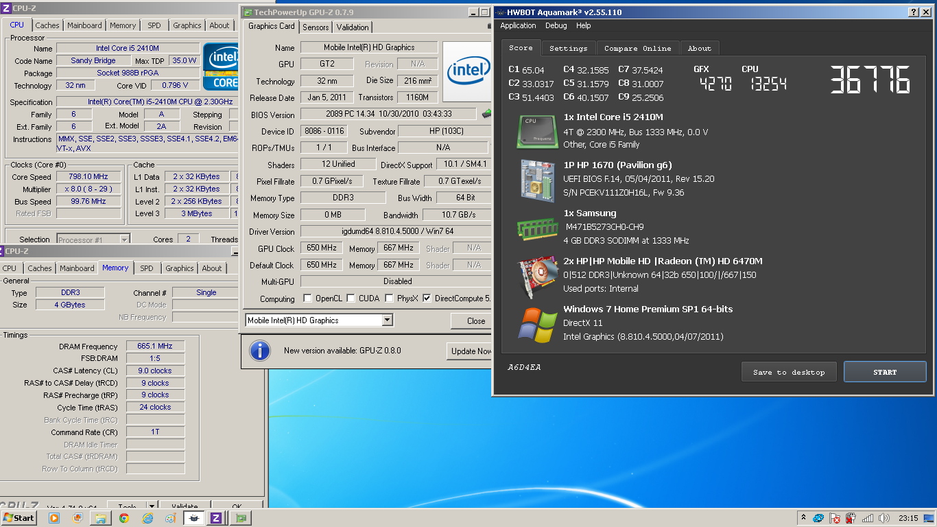
Task: Open Action Center flag tray icon
Action: [834, 518]
